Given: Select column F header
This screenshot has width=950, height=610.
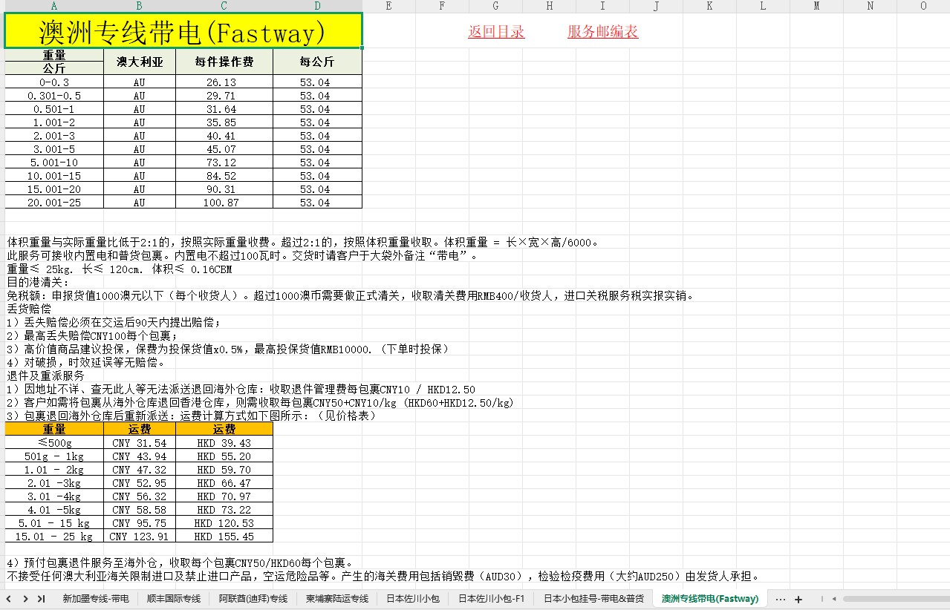Looking at the screenshot, I should point(442,6).
